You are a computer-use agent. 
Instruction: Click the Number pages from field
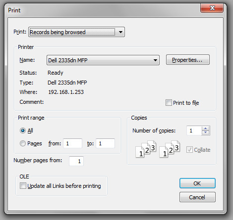coord(76,161)
